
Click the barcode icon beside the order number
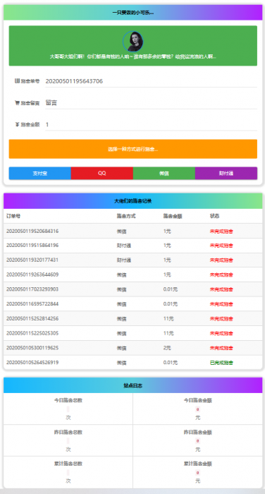coord(17,81)
